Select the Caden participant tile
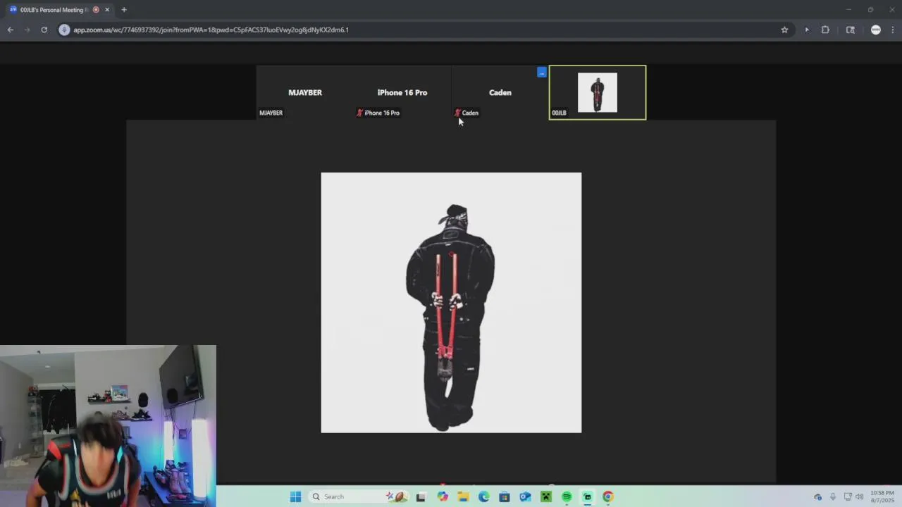Image resolution: width=902 pixels, height=507 pixels. coord(500,92)
